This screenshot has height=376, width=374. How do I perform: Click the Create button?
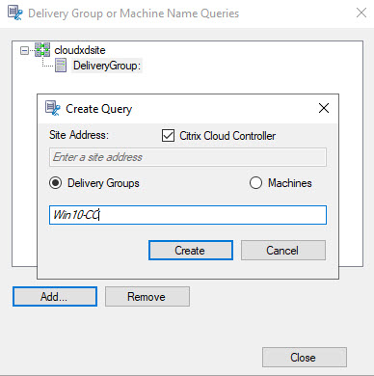pos(191,250)
